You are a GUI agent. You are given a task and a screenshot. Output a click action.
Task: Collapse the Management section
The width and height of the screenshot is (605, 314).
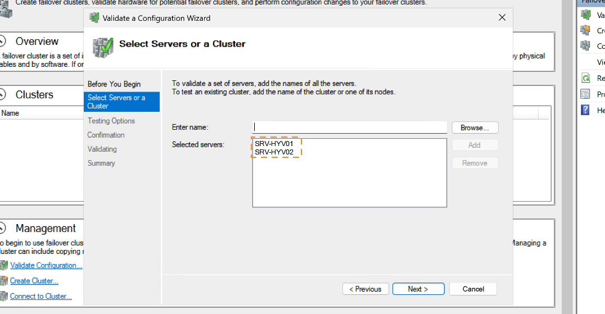2,228
